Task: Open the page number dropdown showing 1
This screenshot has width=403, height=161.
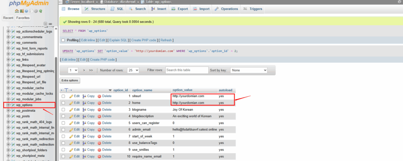Action: (x=73, y=70)
